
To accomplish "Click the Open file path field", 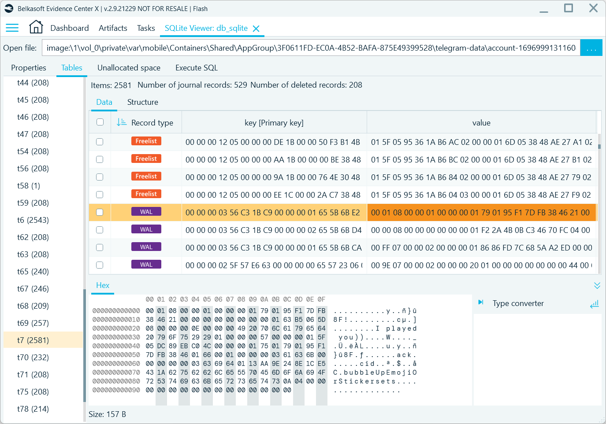I will (311, 48).
